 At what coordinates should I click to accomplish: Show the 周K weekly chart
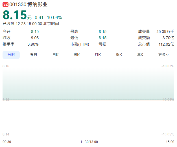tap(77, 55)
